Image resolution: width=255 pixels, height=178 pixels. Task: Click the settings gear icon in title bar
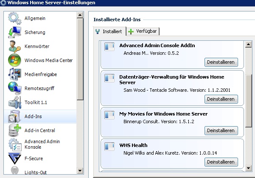(x=3, y=3)
